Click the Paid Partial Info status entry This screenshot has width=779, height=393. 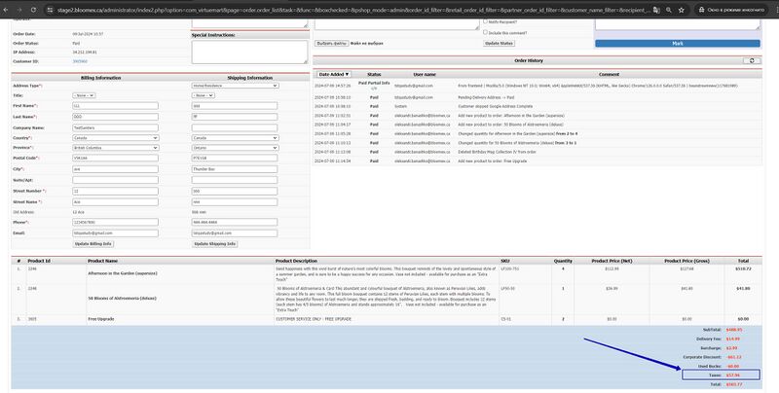tap(374, 84)
